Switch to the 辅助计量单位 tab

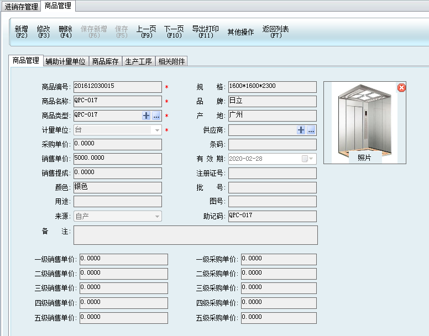(x=66, y=61)
